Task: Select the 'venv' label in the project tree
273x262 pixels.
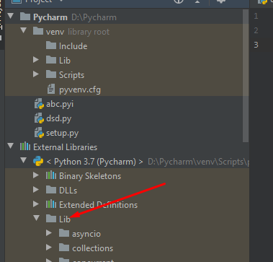Action: tap(55, 32)
